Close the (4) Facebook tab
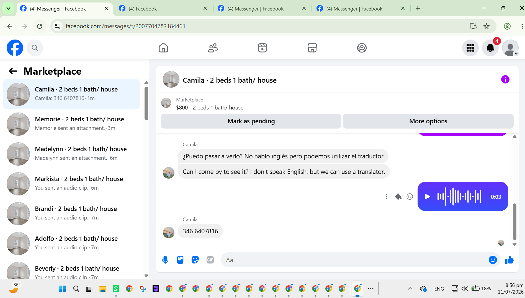The image size is (525, 298). coord(205,9)
